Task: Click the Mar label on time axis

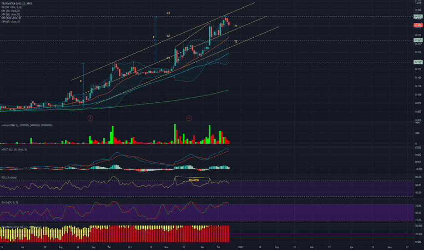Action: tap(312, 247)
